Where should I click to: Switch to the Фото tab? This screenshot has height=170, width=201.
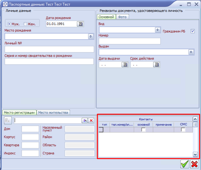(122, 17)
